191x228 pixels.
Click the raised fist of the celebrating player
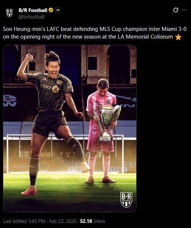(29, 57)
